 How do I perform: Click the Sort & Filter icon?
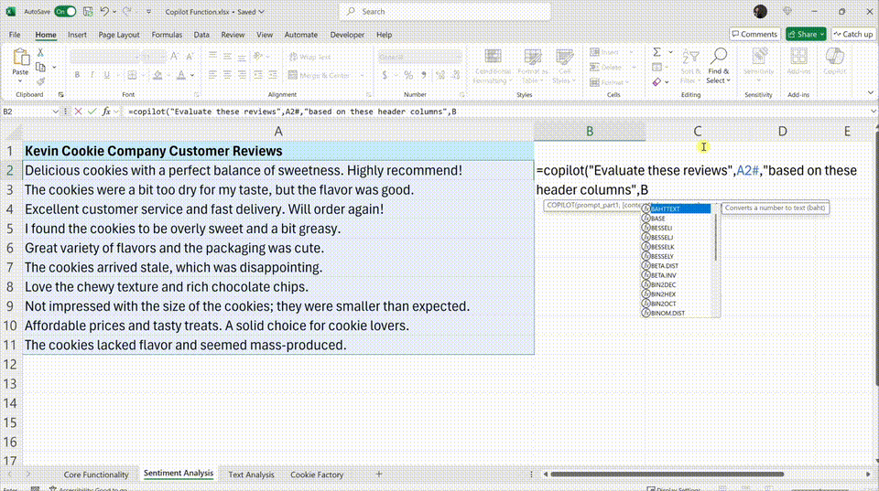pyautogui.click(x=690, y=57)
